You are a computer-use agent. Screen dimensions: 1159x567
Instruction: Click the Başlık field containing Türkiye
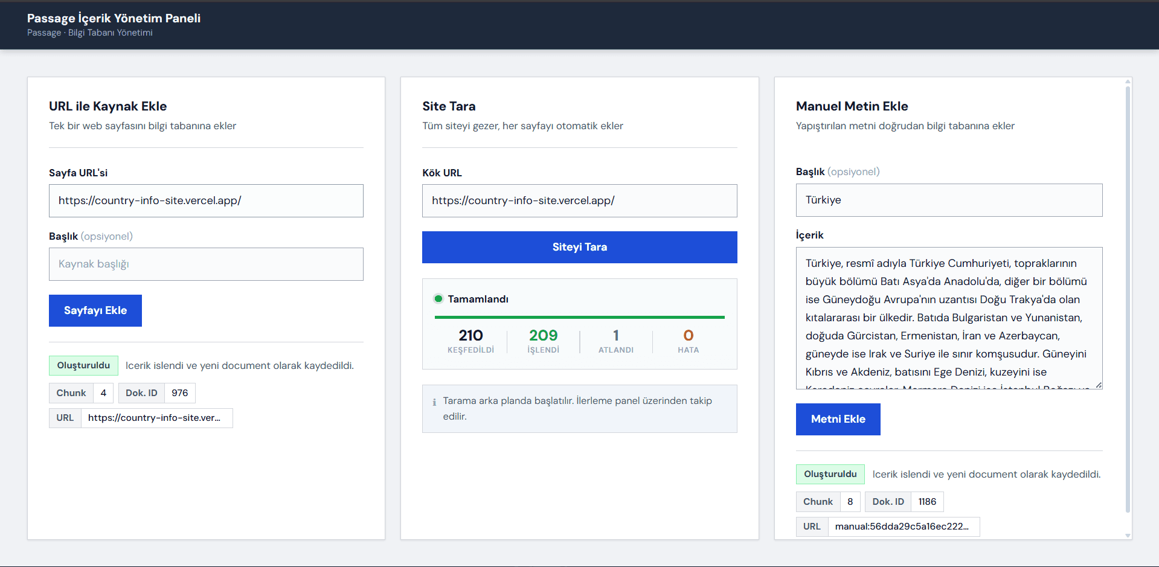coord(949,200)
